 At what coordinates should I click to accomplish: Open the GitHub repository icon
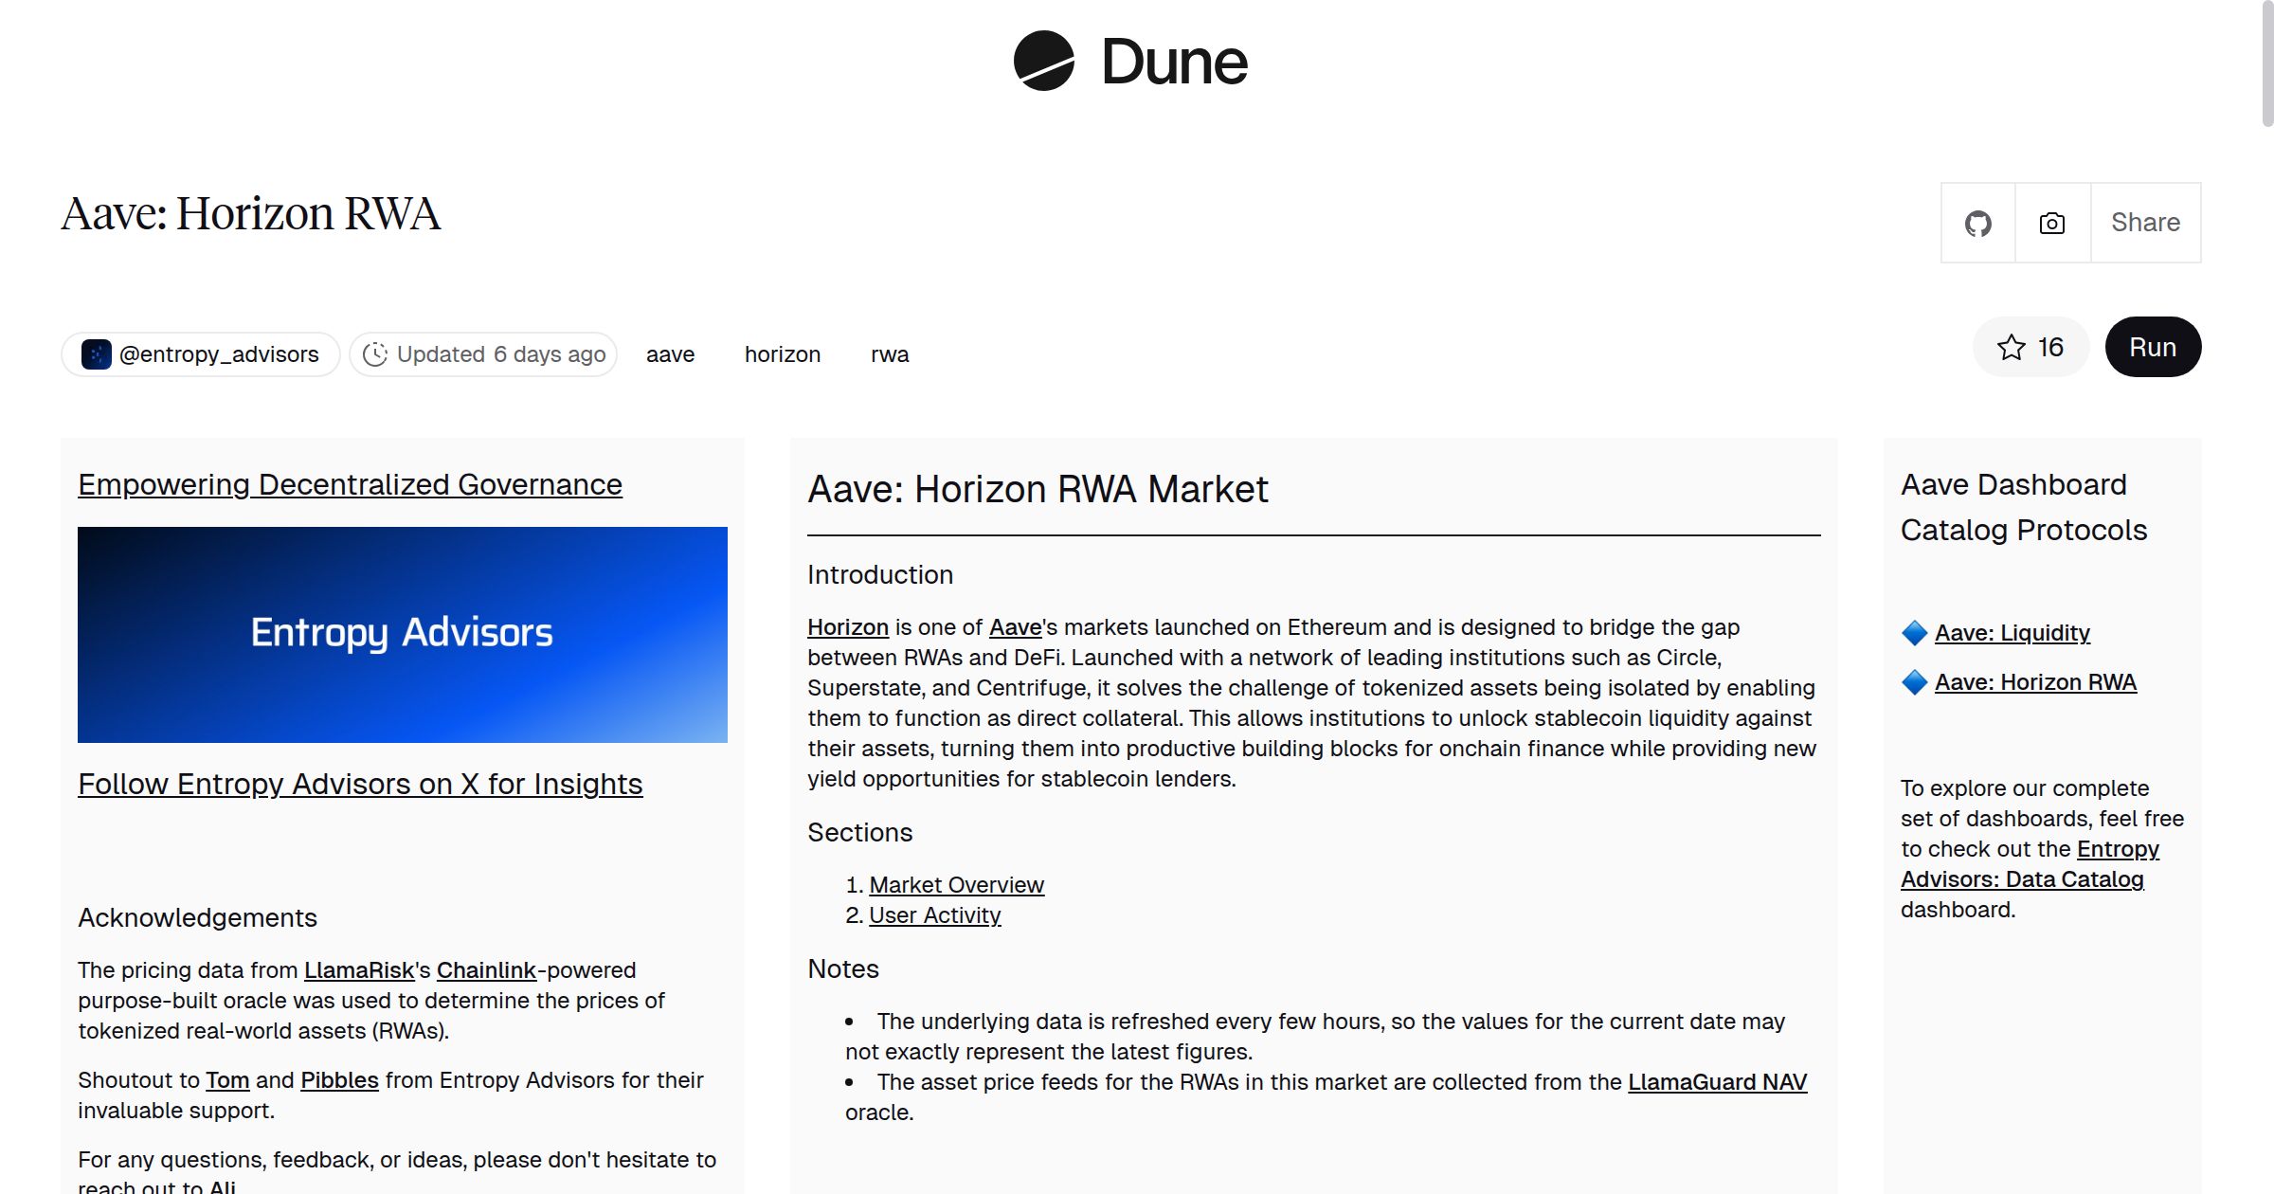tap(1977, 223)
